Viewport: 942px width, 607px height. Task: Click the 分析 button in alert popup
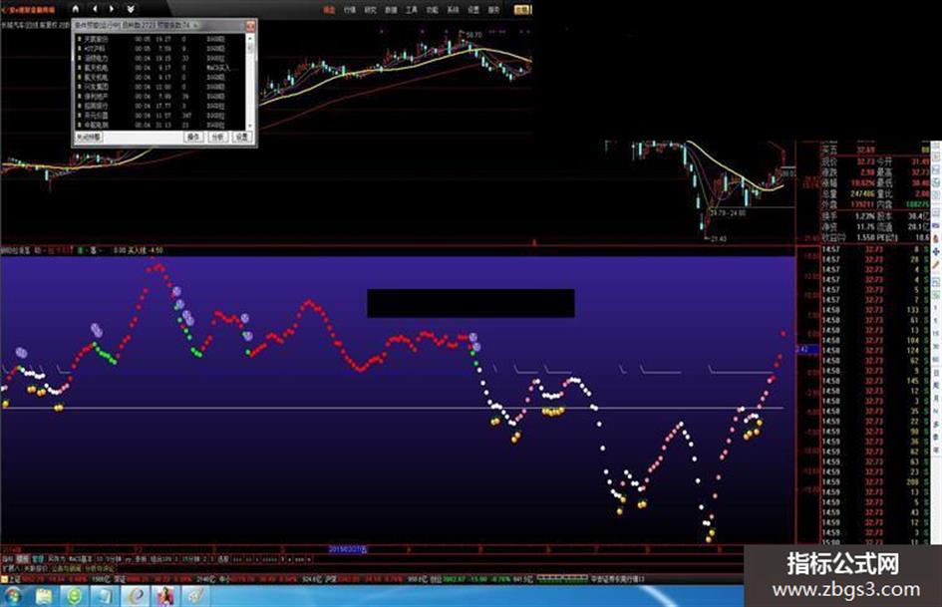217,137
